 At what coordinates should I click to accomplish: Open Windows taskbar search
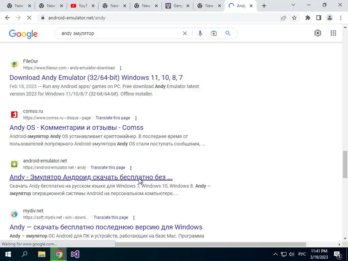[24, 254]
